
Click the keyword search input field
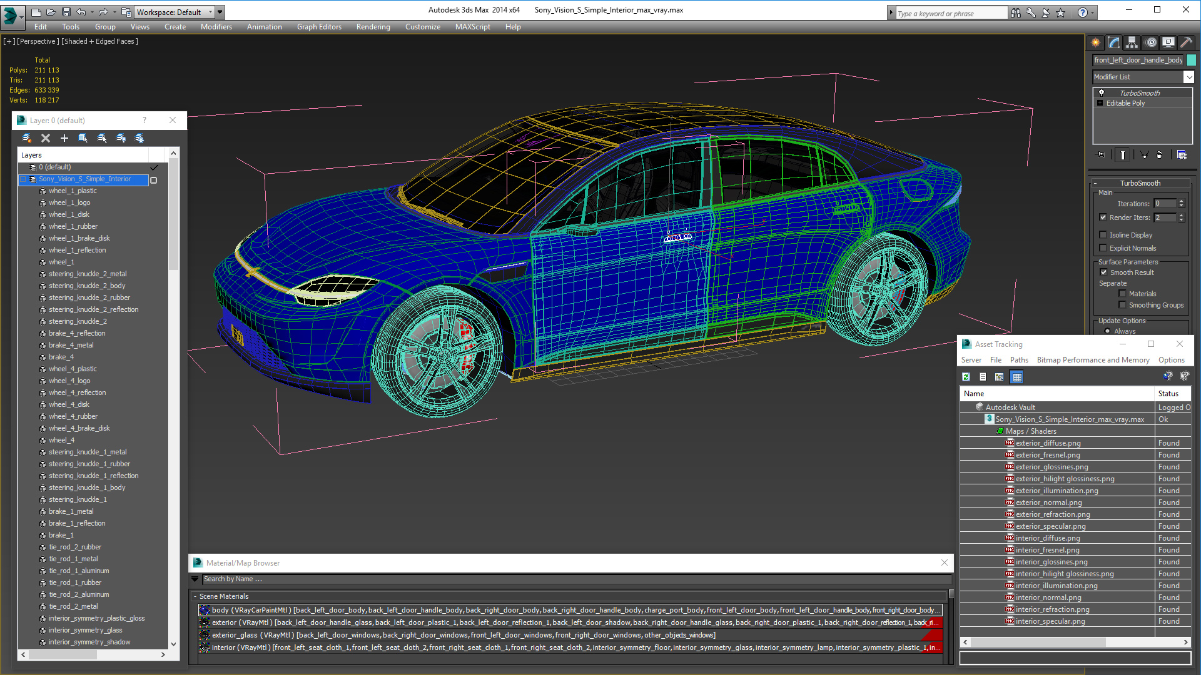[x=951, y=13]
